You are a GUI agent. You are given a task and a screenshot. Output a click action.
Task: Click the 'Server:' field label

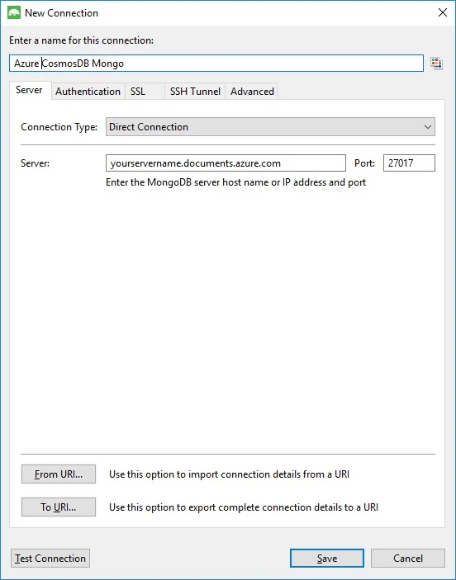coord(36,163)
